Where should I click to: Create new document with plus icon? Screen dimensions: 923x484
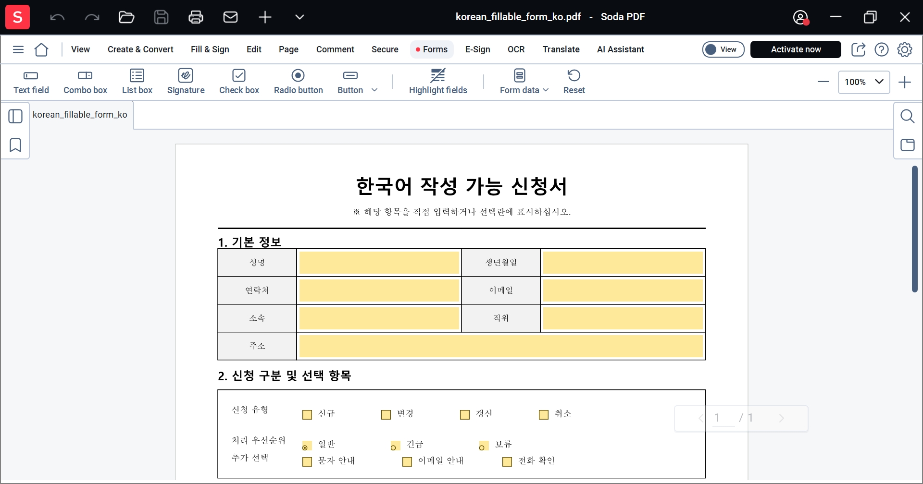tap(265, 17)
